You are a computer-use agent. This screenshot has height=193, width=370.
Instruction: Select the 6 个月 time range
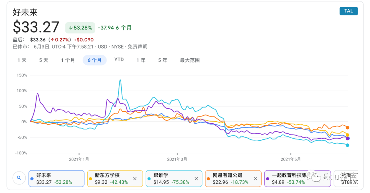(x=95, y=60)
